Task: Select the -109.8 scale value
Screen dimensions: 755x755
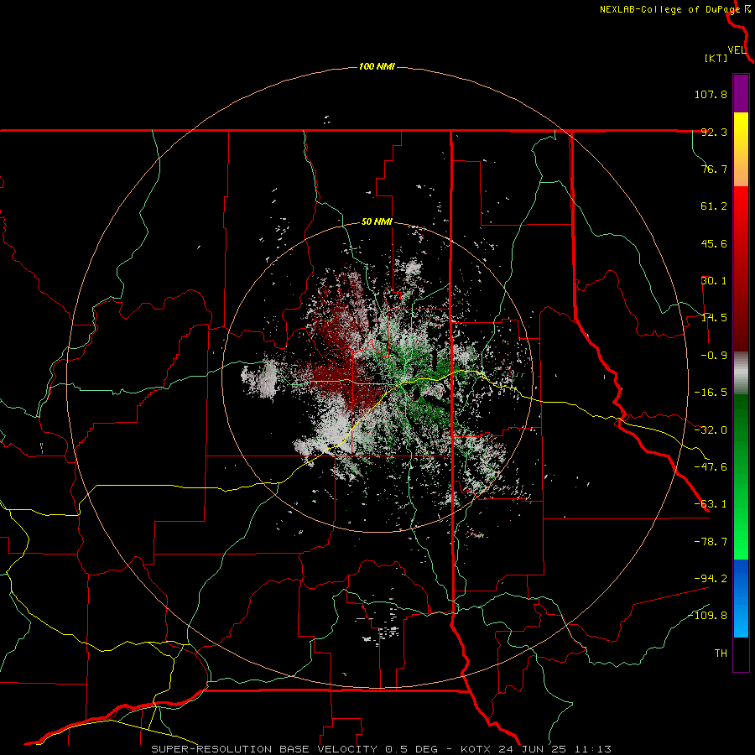Action: [707, 616]
